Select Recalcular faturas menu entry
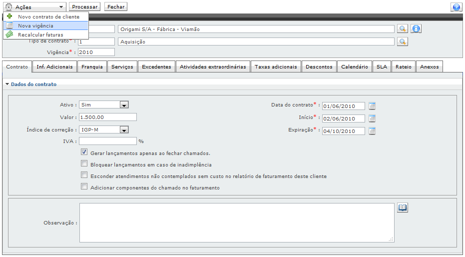Viewport: 465px width, 257px height. click(x=46, y=34)
